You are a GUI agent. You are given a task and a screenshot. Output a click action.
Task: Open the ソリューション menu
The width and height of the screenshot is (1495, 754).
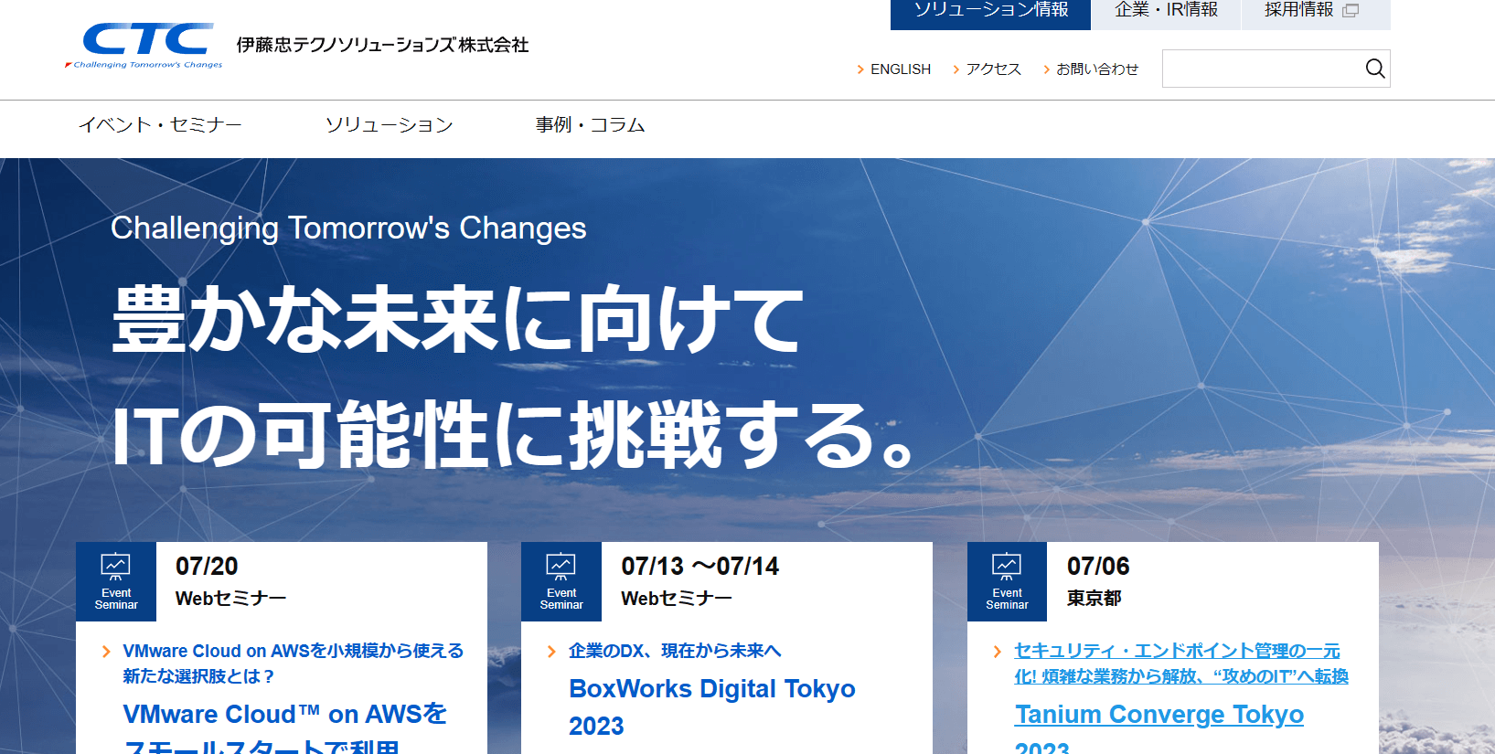coord(390,125)
